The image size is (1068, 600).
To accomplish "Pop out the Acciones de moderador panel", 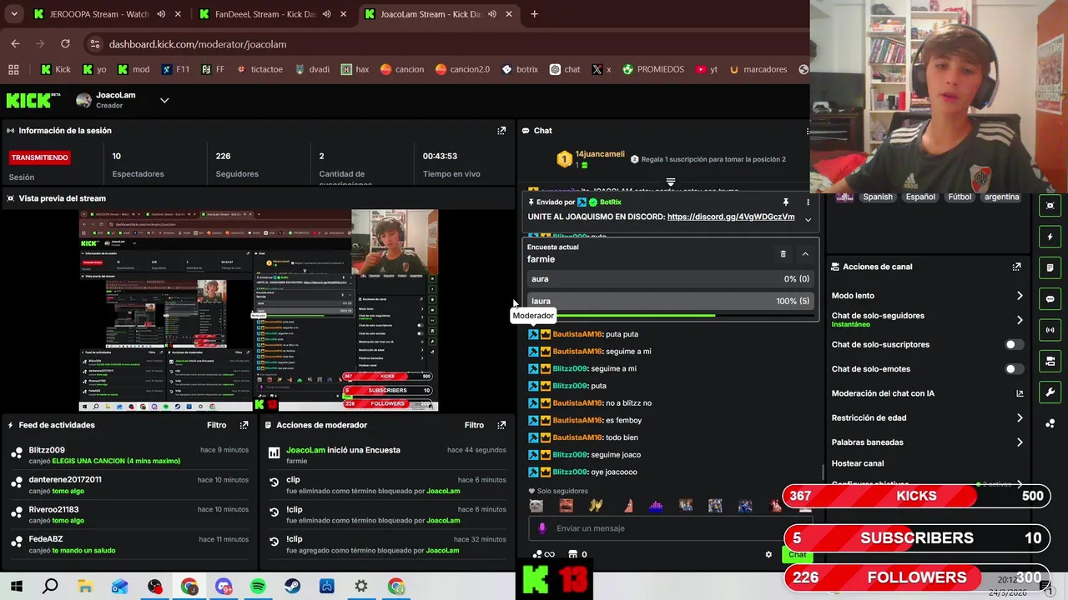I will click(x=501, y=425).
